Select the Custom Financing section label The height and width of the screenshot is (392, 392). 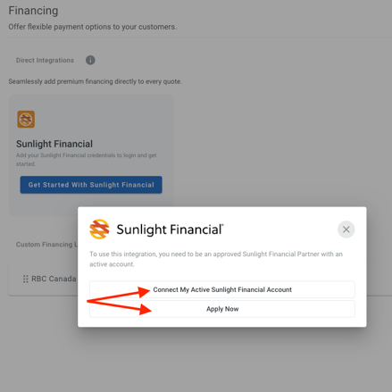tap(46, 245)
